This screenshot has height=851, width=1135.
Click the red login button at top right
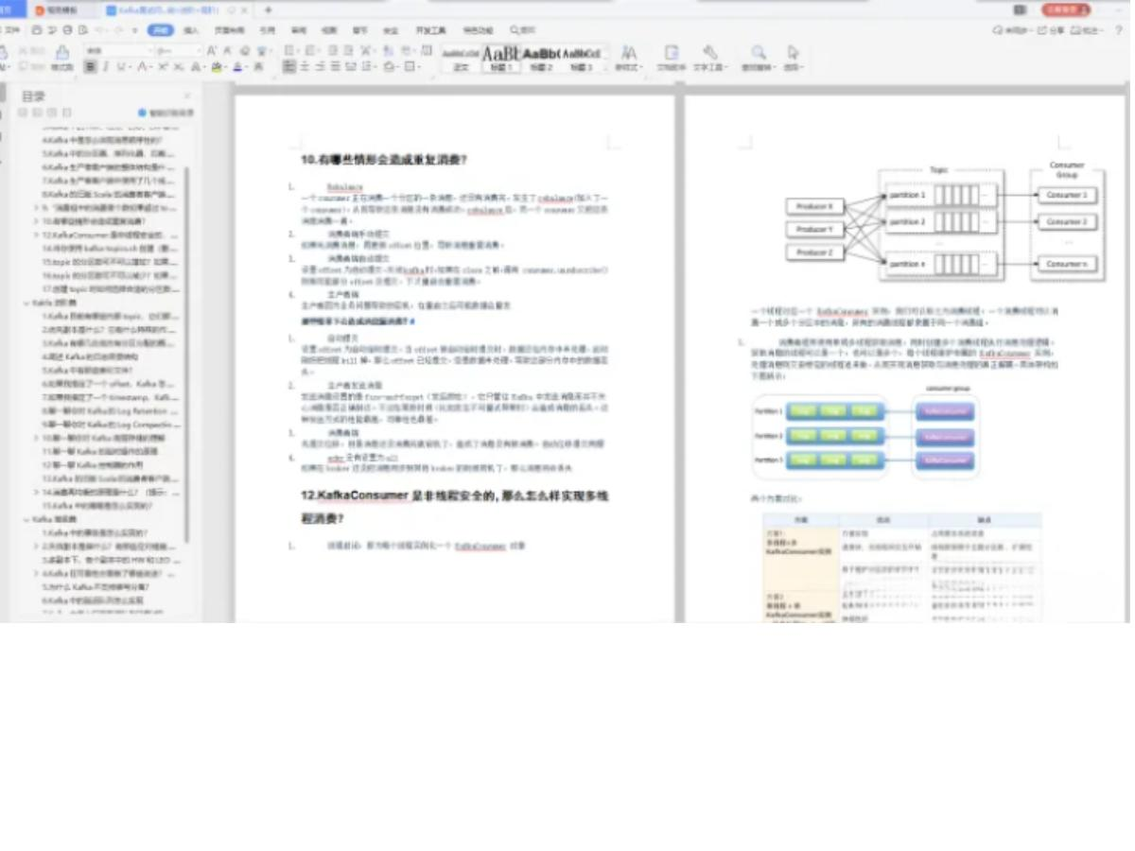[x=1066, y=9]
